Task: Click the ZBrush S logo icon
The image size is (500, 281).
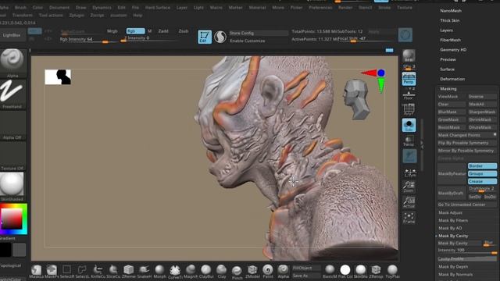Action: (220, 37)
